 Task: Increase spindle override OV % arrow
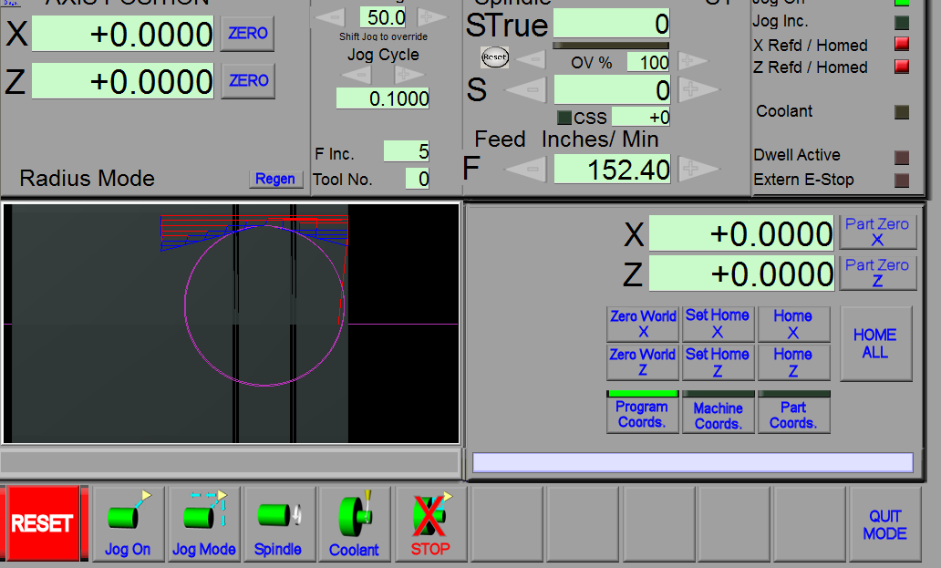[x=693, y=60]
